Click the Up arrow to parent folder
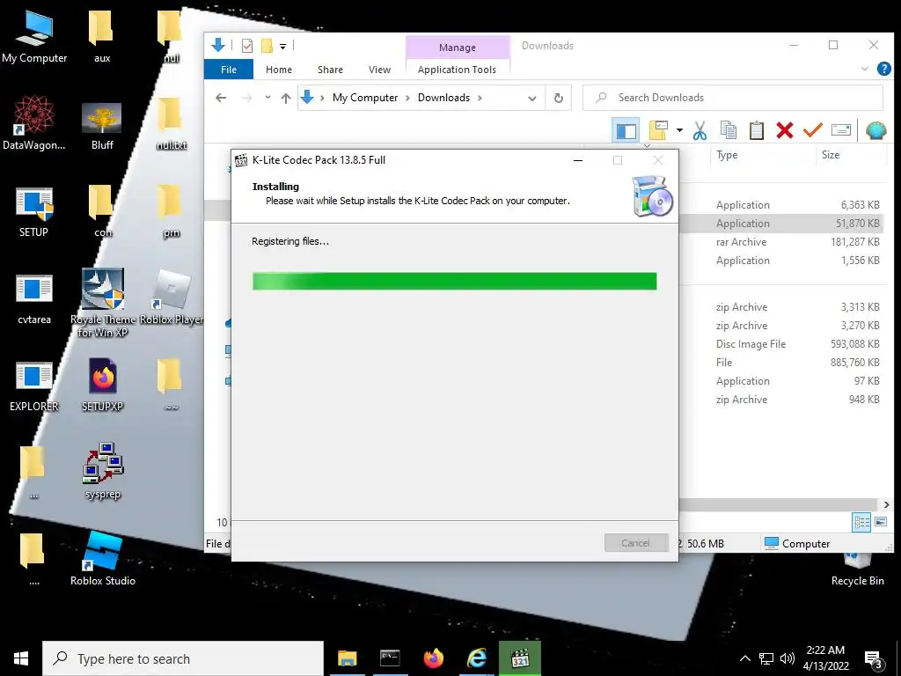901x676 pixels. pyautogui.click(x=286, y=98)
